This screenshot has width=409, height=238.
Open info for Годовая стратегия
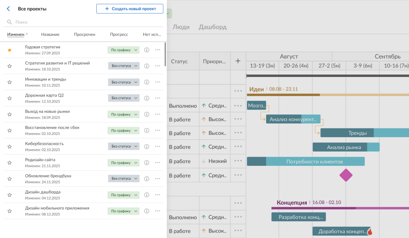[147, 50]
